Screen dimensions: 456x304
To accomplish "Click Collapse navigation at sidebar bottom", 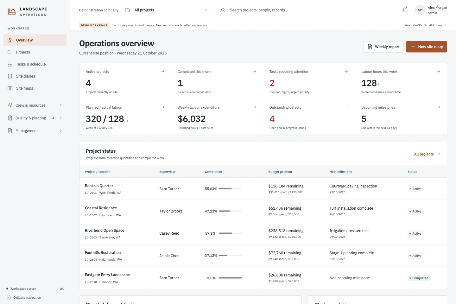I will pyautogui.click(x=24, y=298).
